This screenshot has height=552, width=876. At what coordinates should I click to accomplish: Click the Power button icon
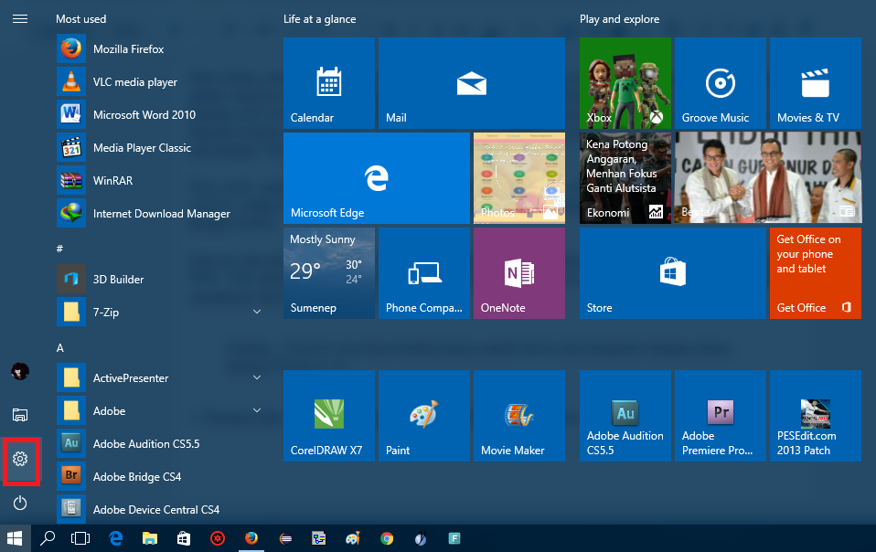pyautogui.click(x=20, y=503)
